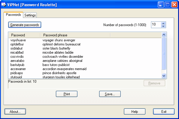The image size is (179, 119).
Task: Select password stutouiol
Action: click(16, 77)
